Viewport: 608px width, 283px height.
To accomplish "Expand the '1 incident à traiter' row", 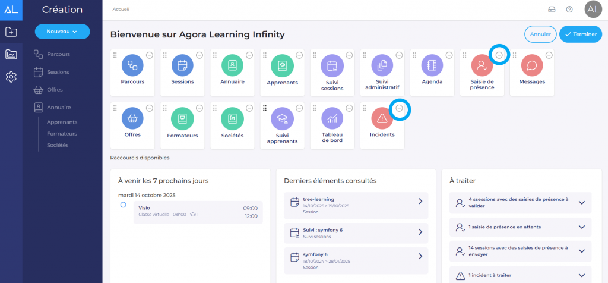I will click(582, 275).
